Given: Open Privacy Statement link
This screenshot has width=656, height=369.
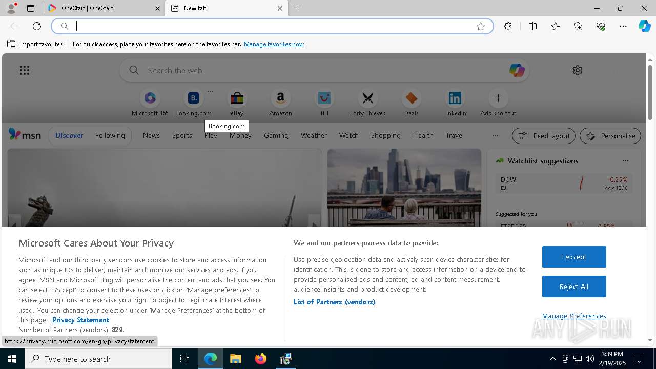Looking at the screenshot, I should tap(80, 320).
